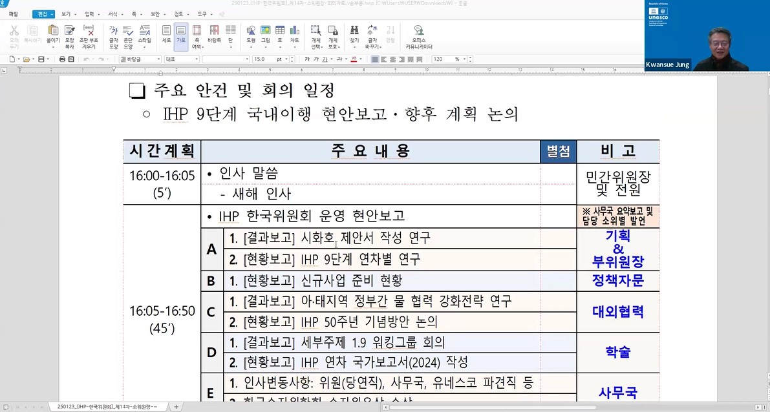Viewport: 770px width, 412px height.
Task: Click the print preview icon
Action: [x=71, y=59]
